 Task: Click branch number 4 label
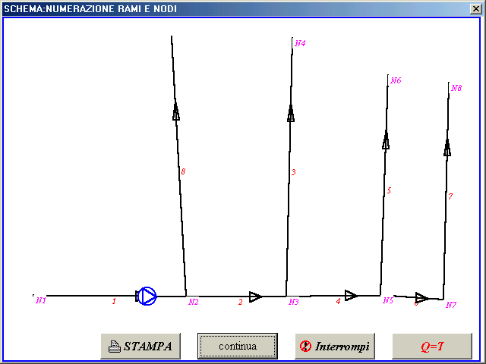click(338, 301)
